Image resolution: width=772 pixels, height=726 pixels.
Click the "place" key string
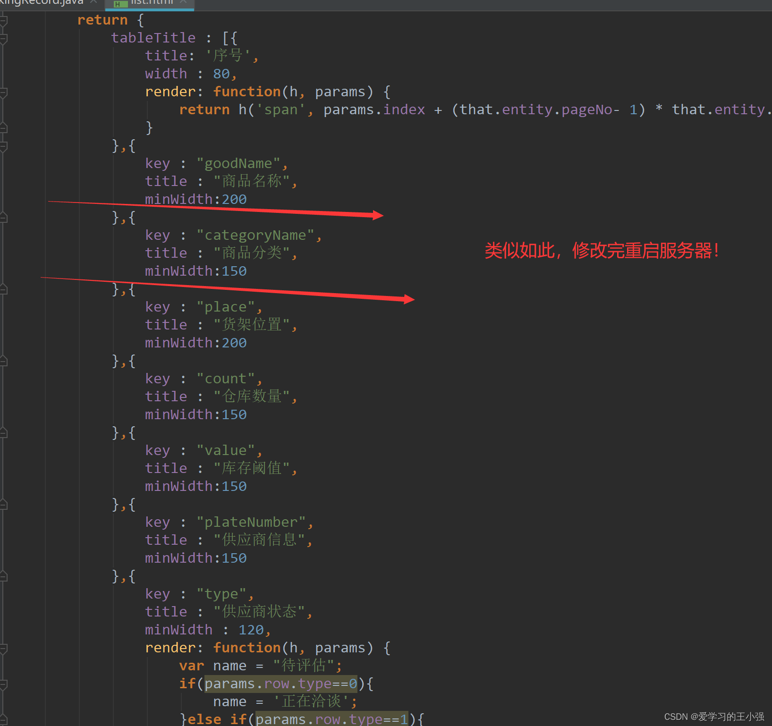pyautogui.click(x=226, y=307)
